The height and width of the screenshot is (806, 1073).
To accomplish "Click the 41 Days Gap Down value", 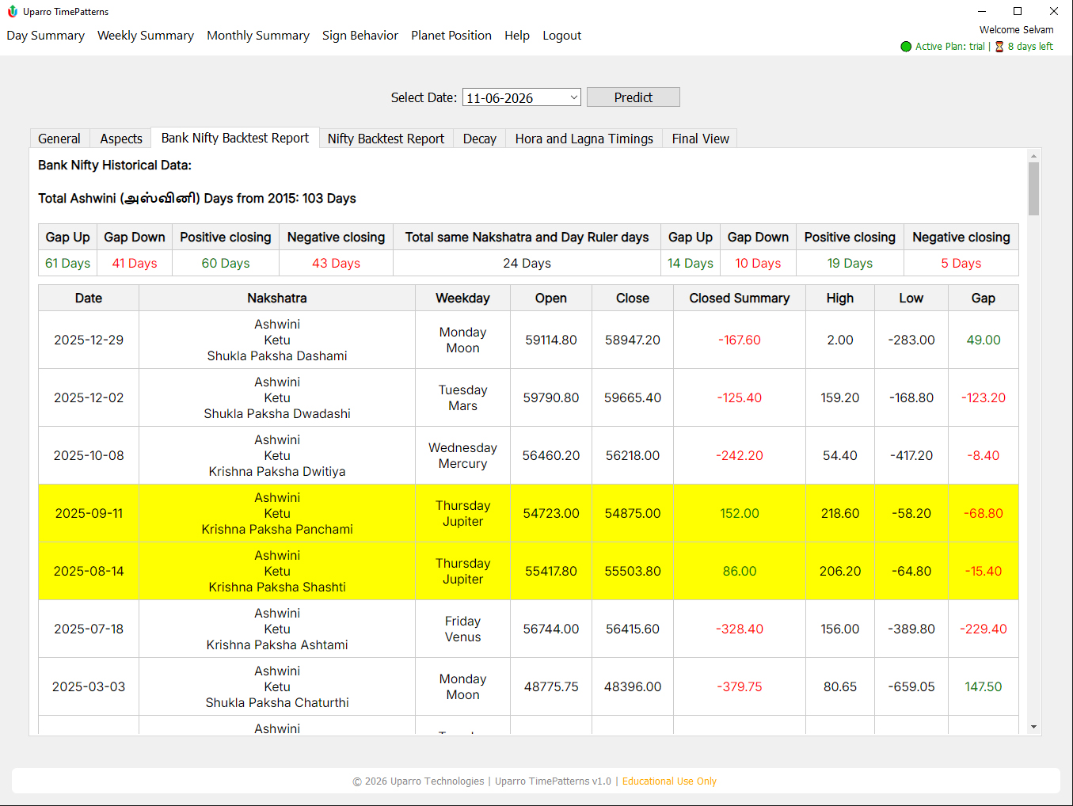I will coord(135,263).
